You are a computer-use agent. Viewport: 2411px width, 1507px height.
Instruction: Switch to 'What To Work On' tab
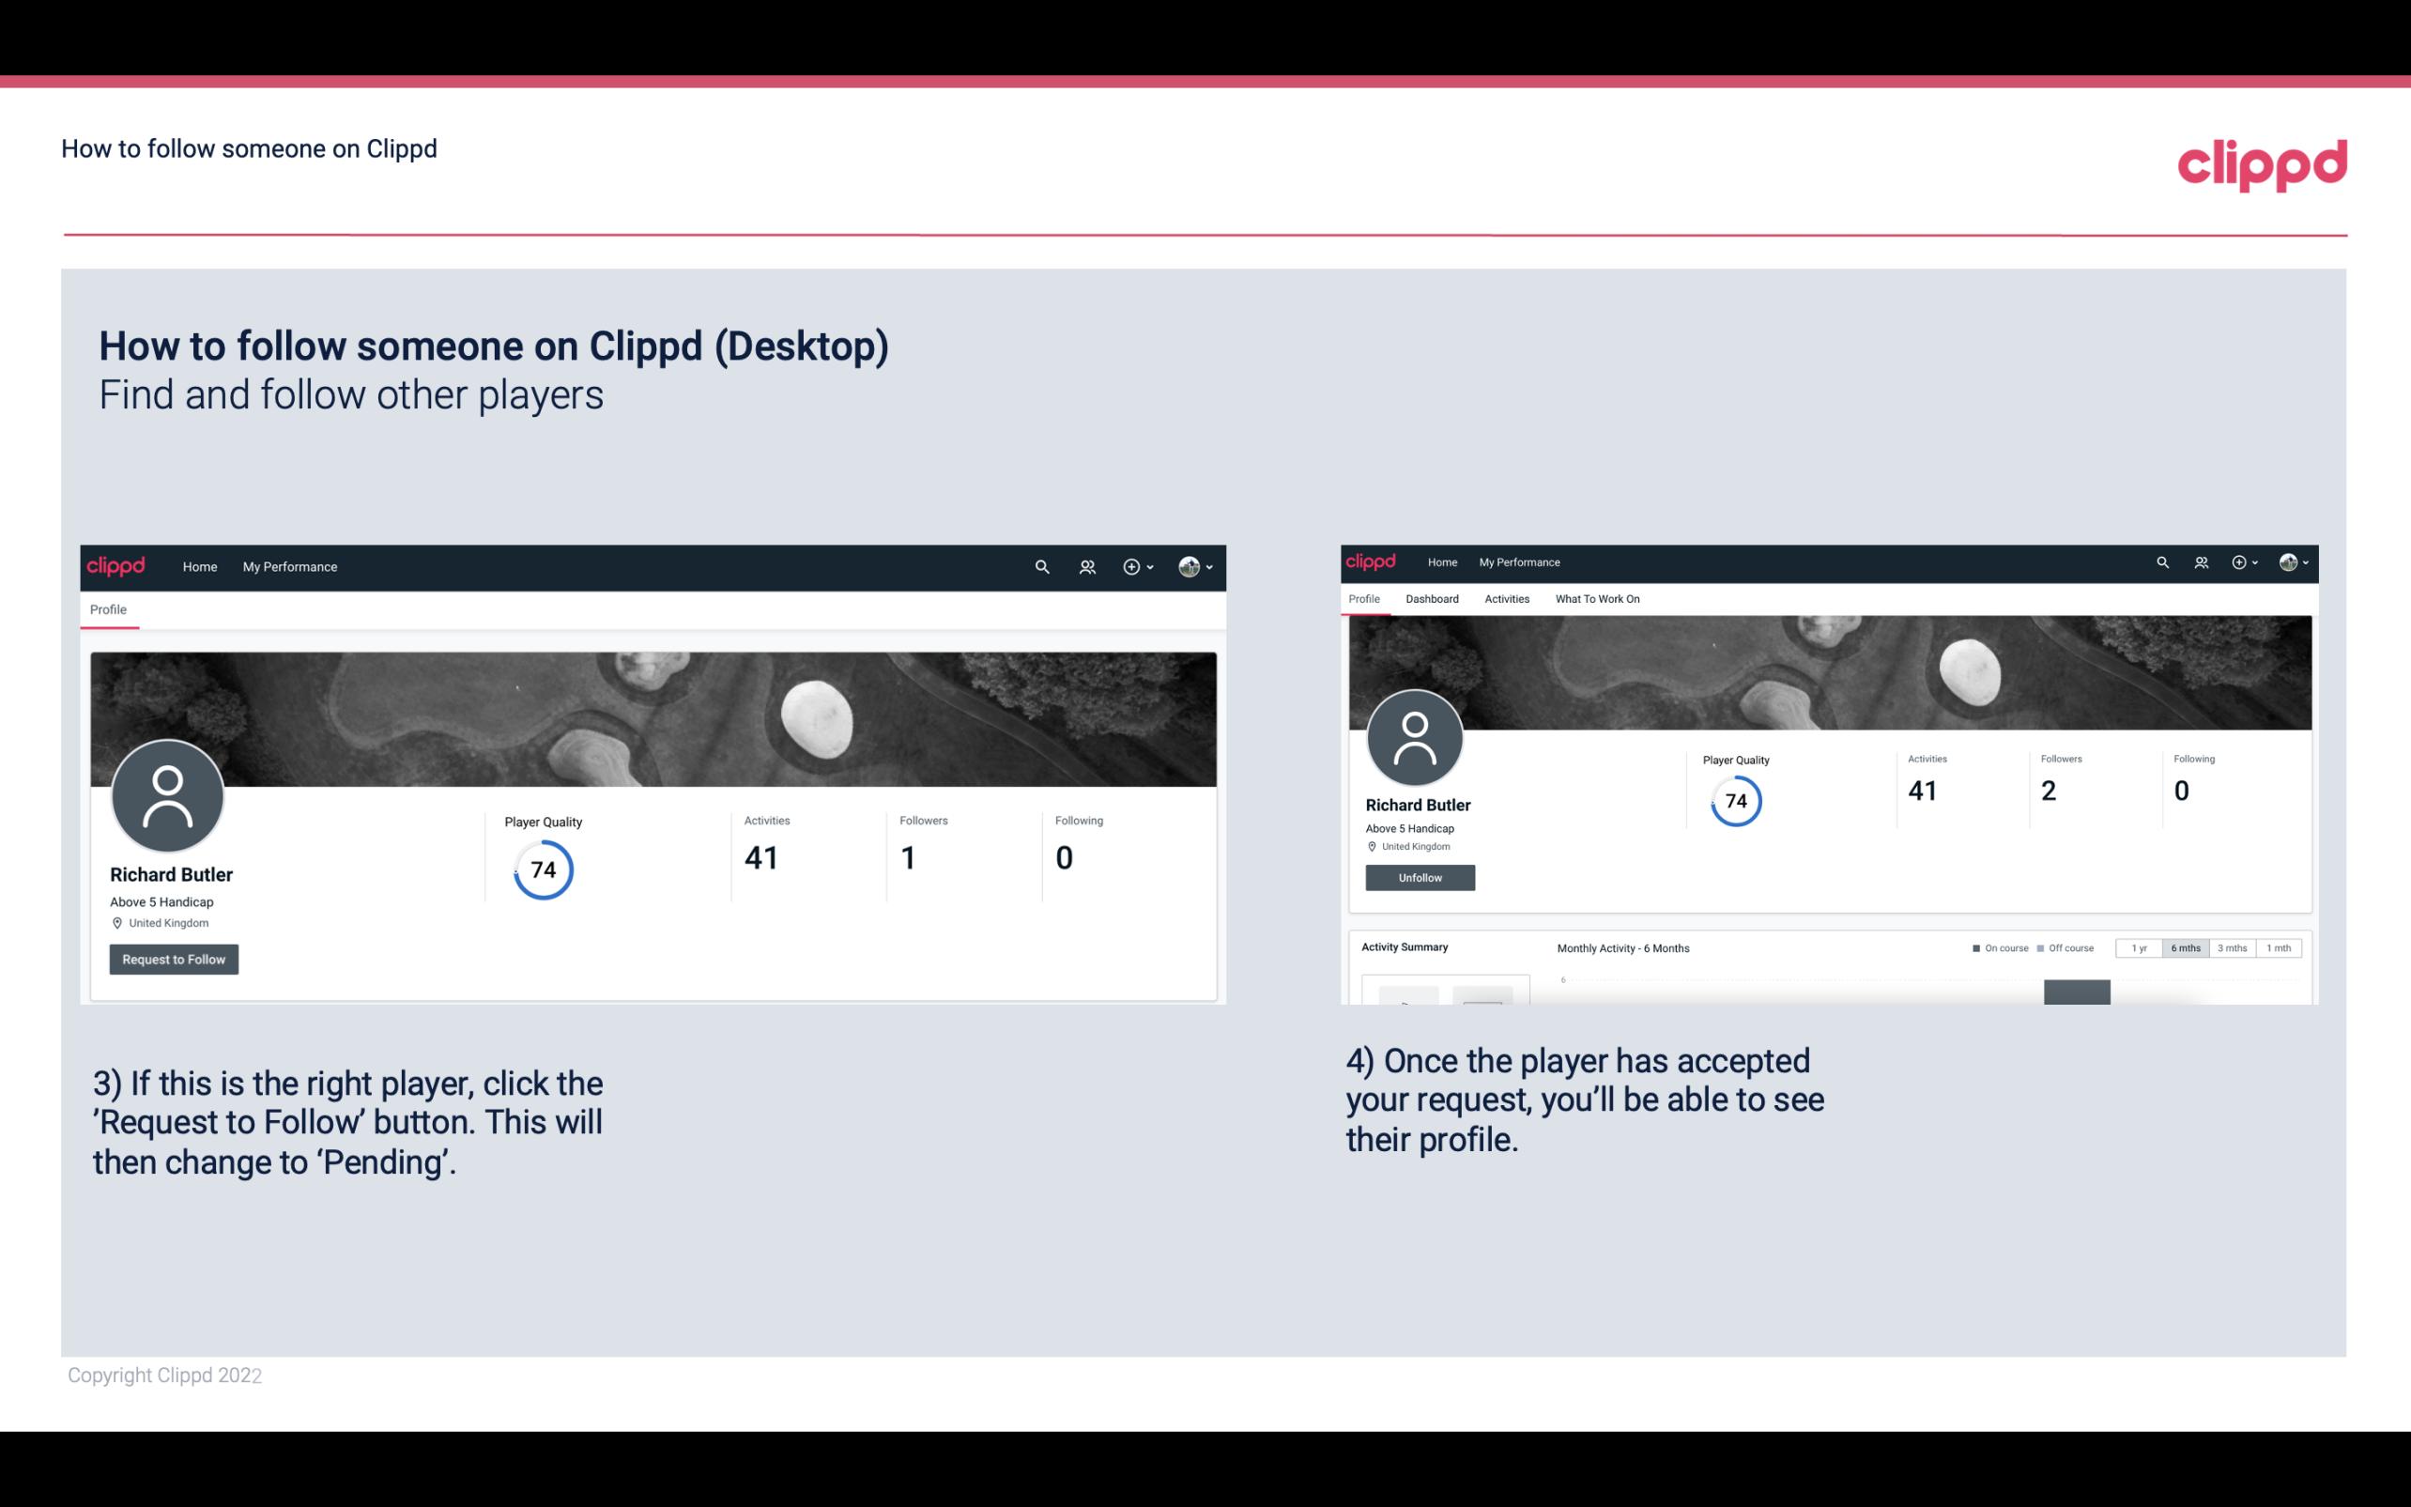point(1597,597)
